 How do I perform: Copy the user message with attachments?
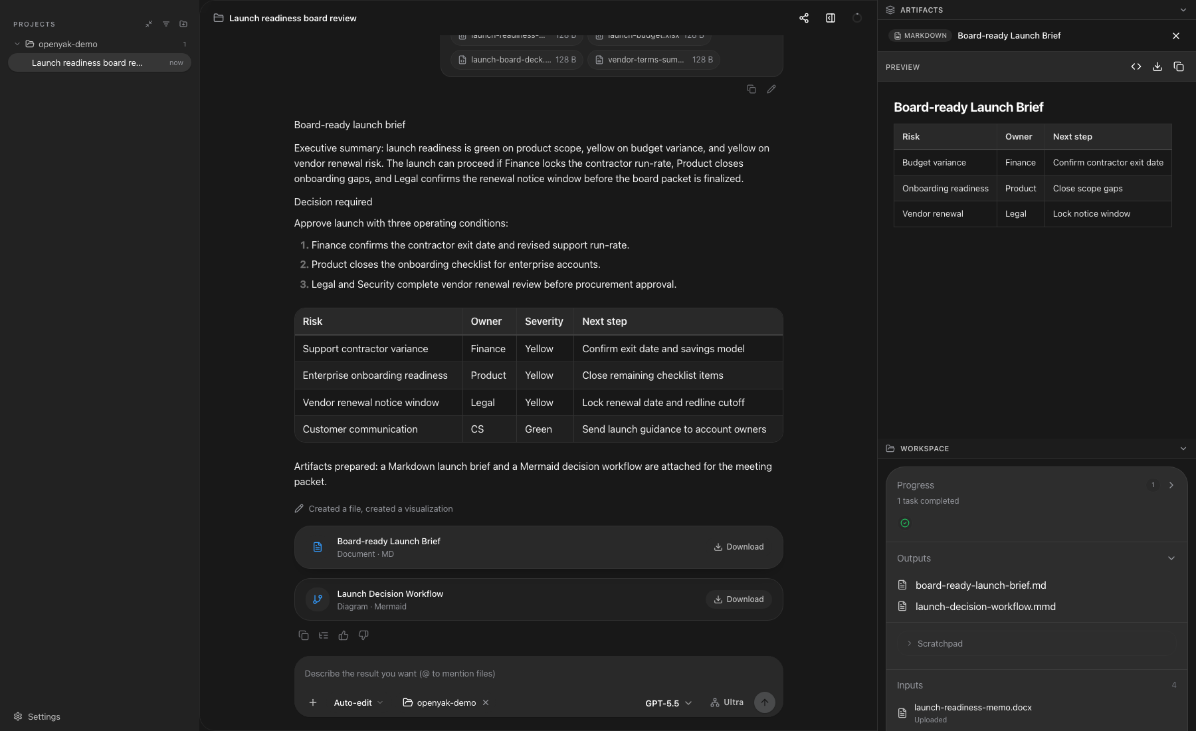pos(751,89)
